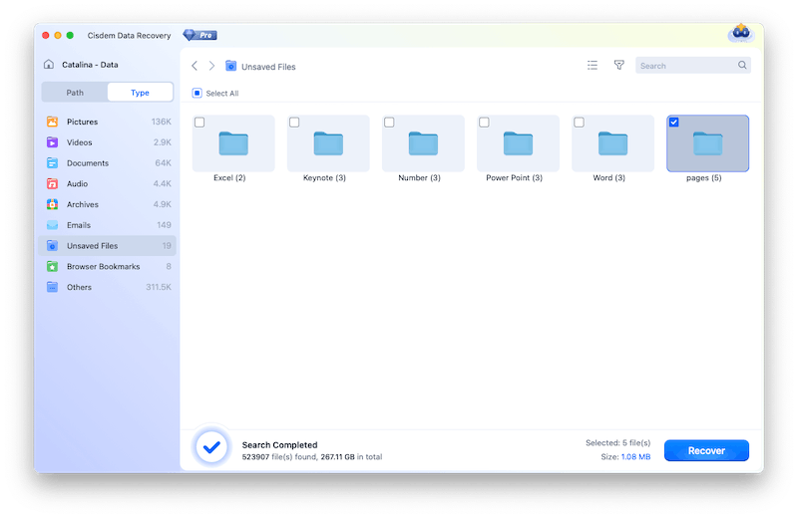The image size is (798, 518).
Task: Open the filter funnel icon
Action: tap(618, 65)
